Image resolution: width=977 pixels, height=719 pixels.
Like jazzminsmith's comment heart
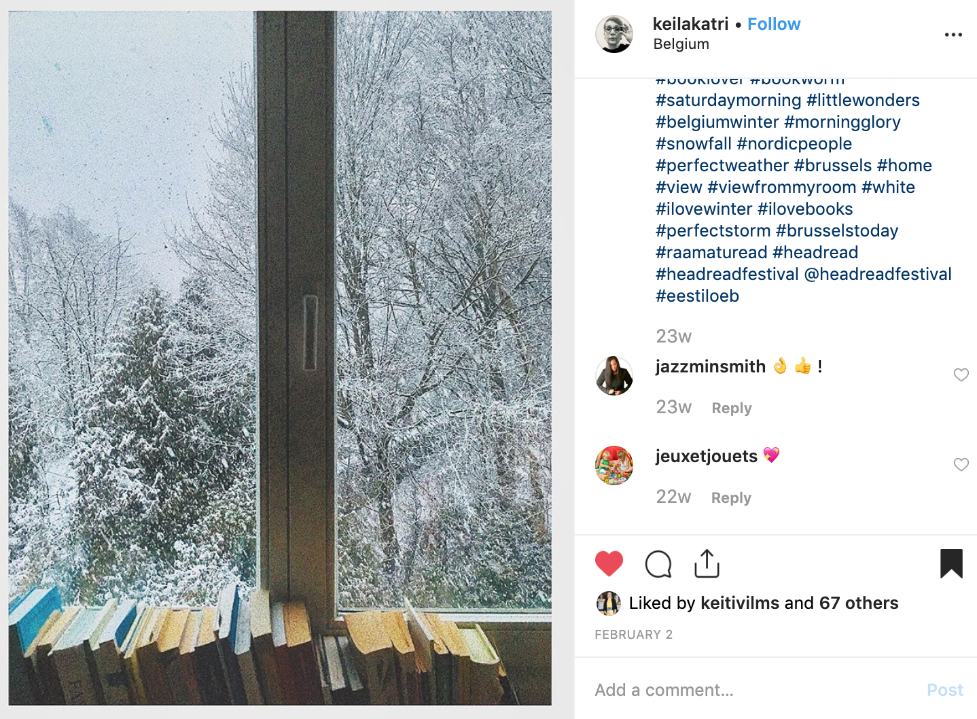point(961,375)
